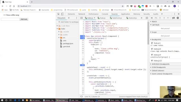Pause script execution
Screen dimensions: 181x102
point(152,18)
